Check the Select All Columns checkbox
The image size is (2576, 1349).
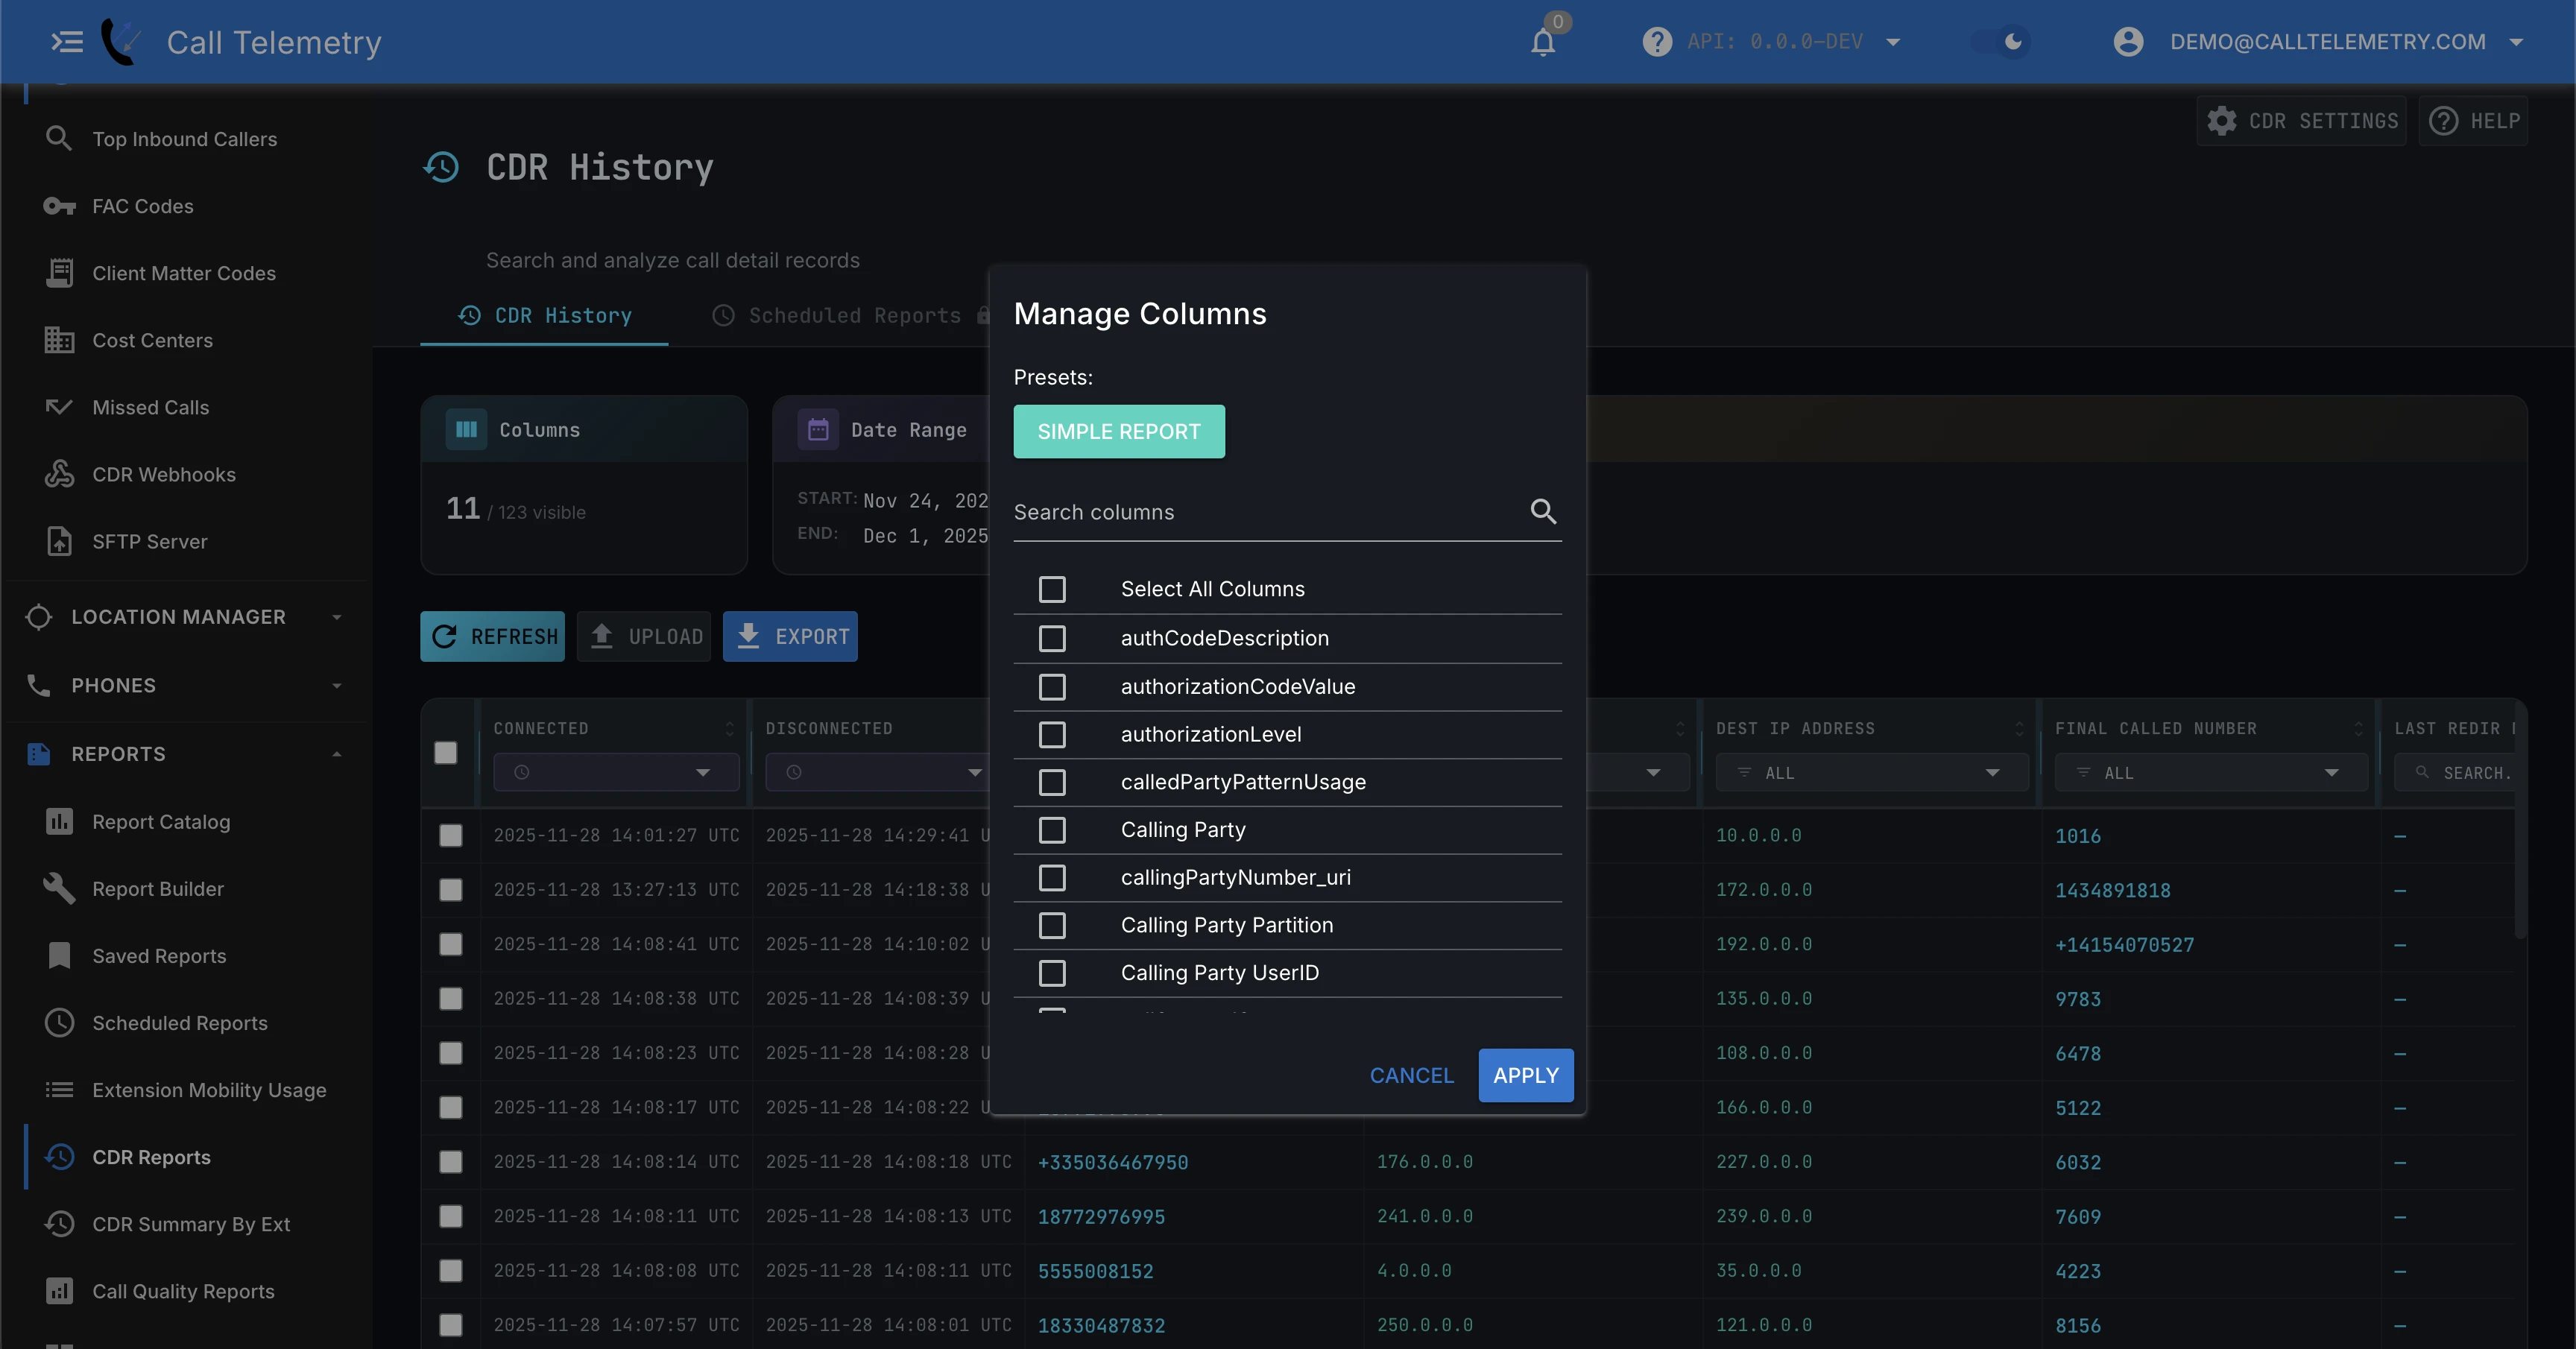coord(1052,589)
